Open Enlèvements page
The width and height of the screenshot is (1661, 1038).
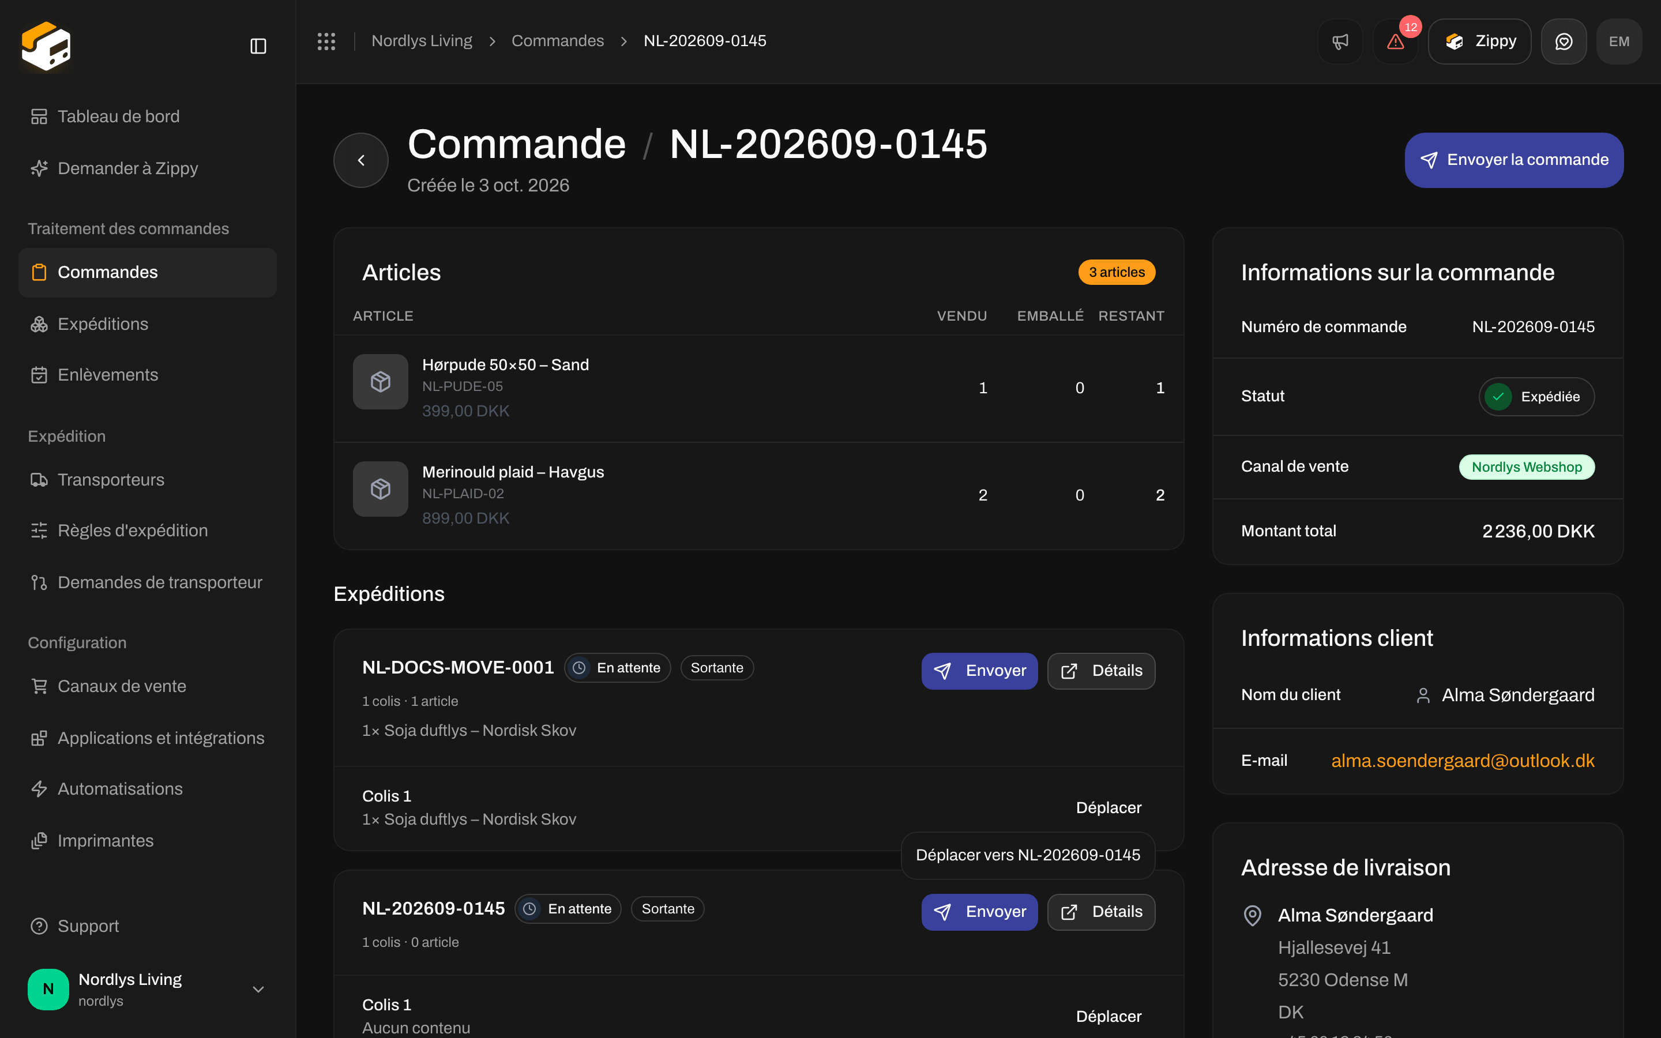tap(148, 375)
